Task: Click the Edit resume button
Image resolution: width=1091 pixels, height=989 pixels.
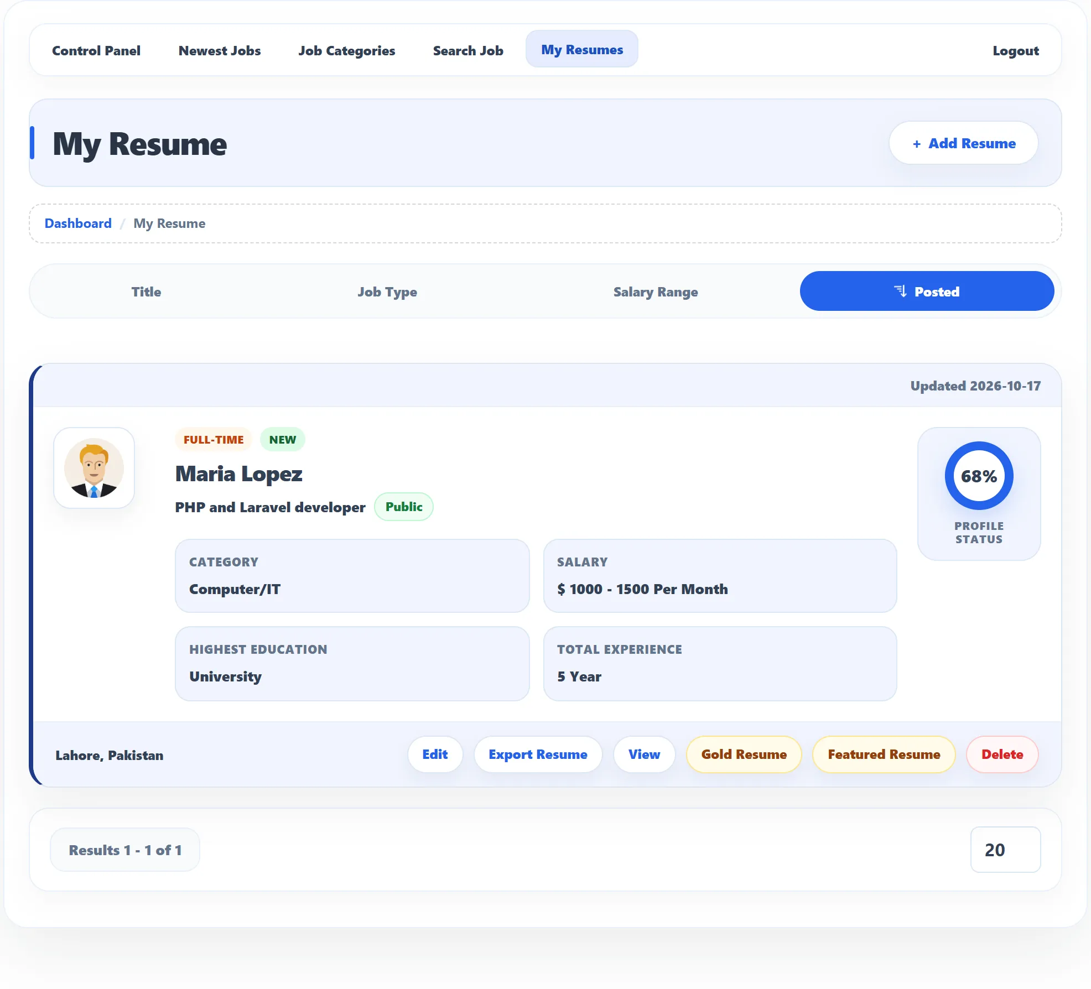Action: [x=435, y=754]
